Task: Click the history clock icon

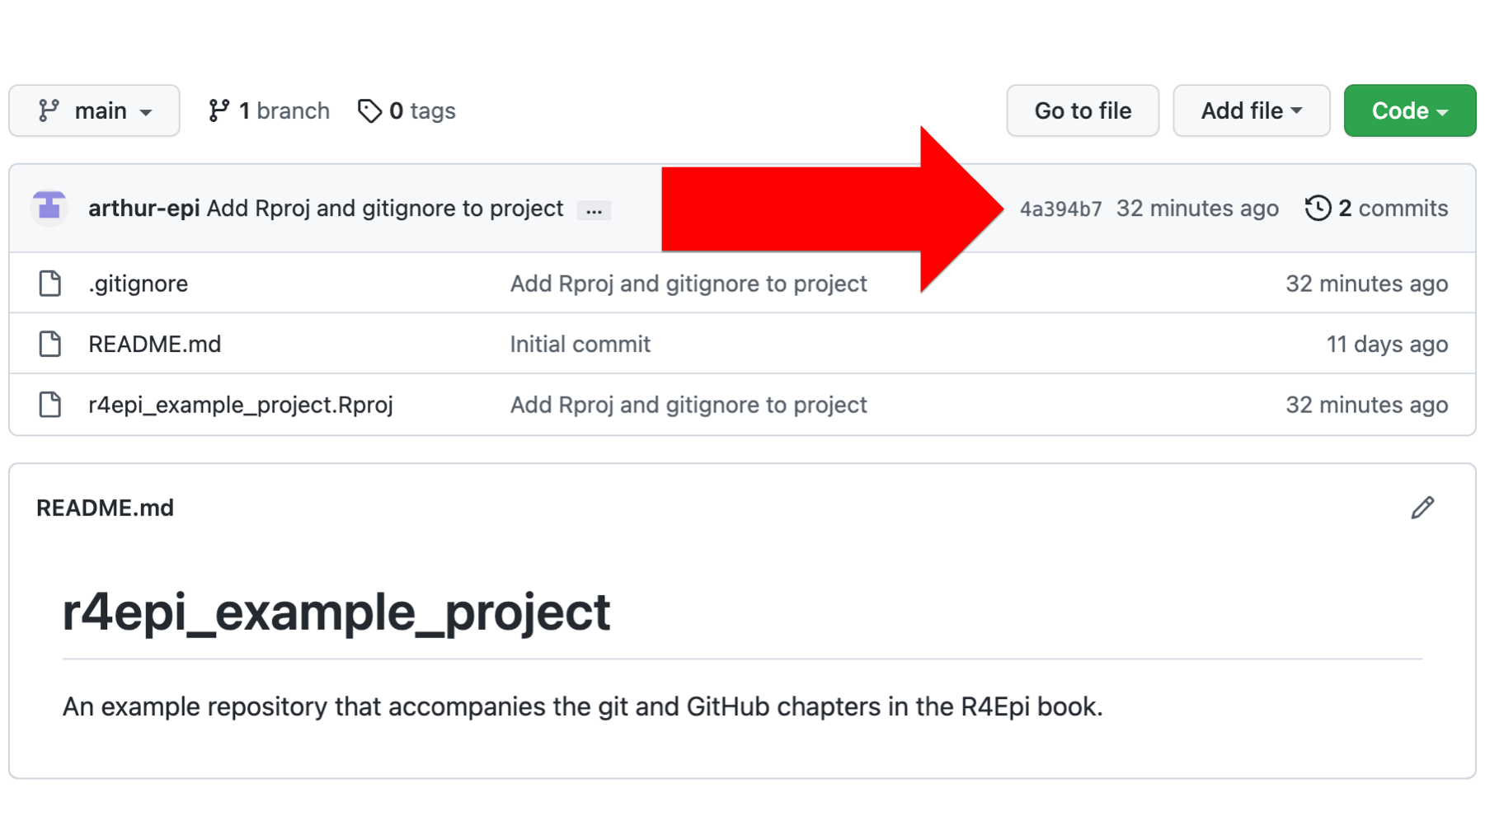Action: (x=1318, y=208)
